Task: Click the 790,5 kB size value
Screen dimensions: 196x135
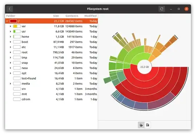Action: 58,52
